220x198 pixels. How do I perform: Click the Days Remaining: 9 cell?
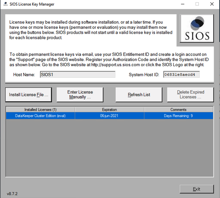point(178,116)
